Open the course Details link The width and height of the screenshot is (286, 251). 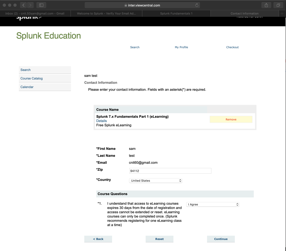[x=101, y=121]
